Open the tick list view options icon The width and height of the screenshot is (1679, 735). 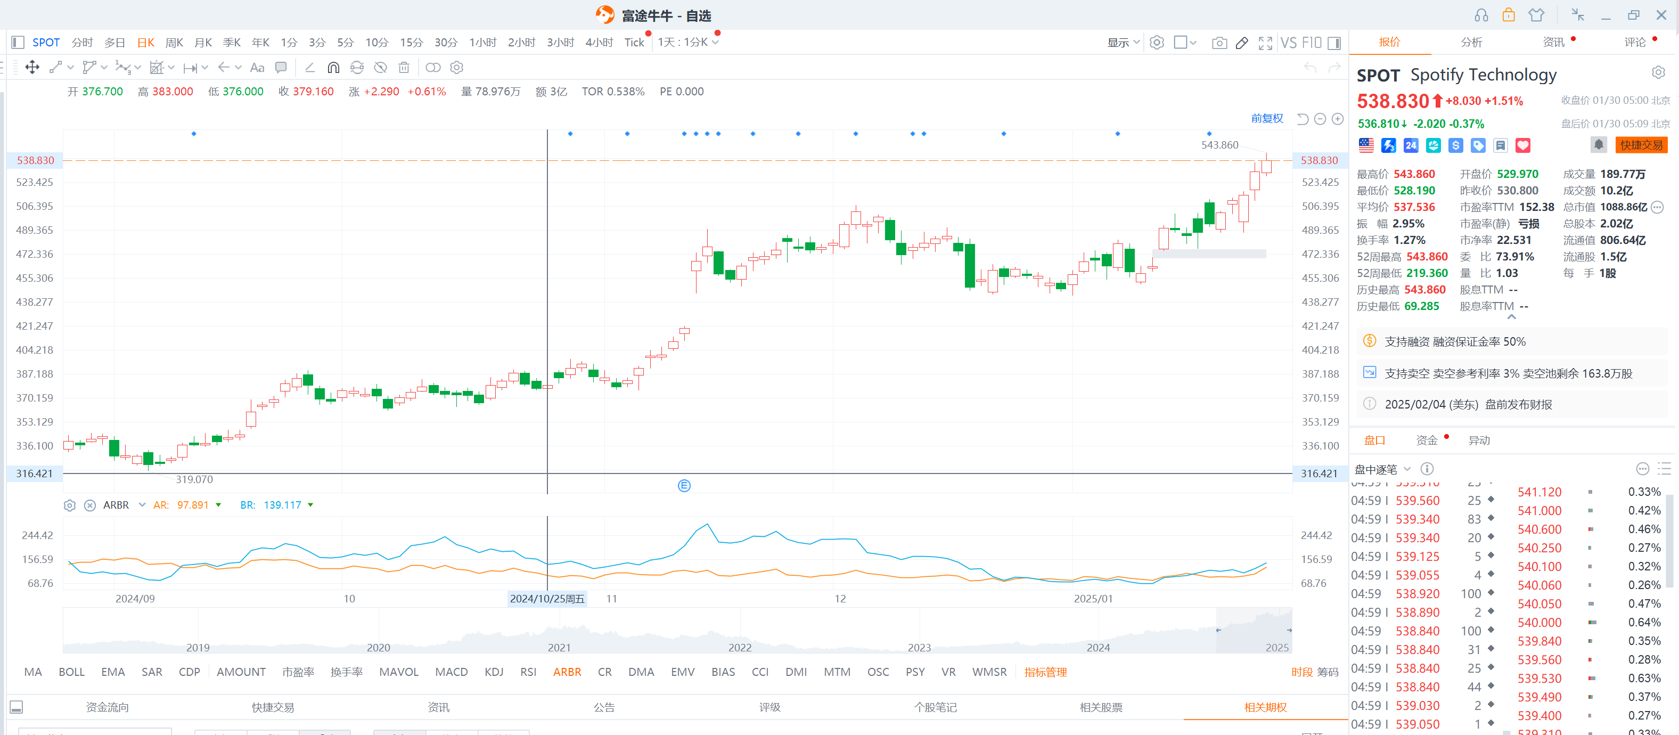pos(1664,469)
